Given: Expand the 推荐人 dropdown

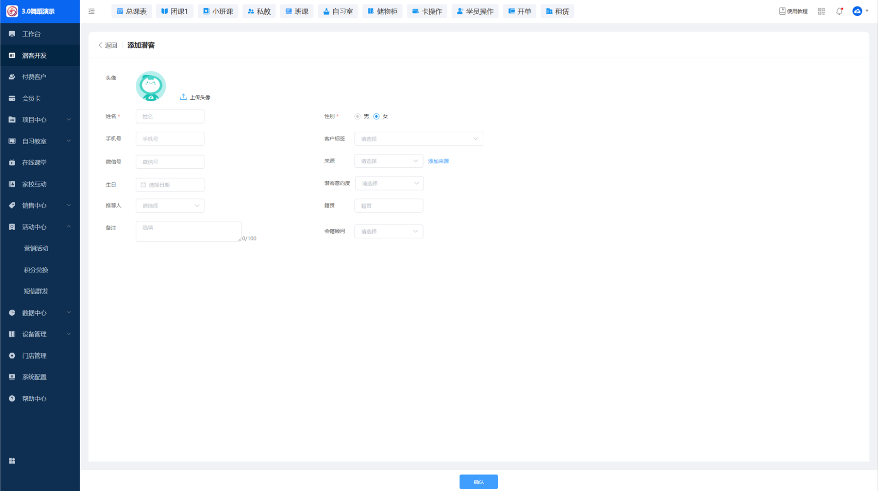Looking at the screenshot, I should point(170,206).
